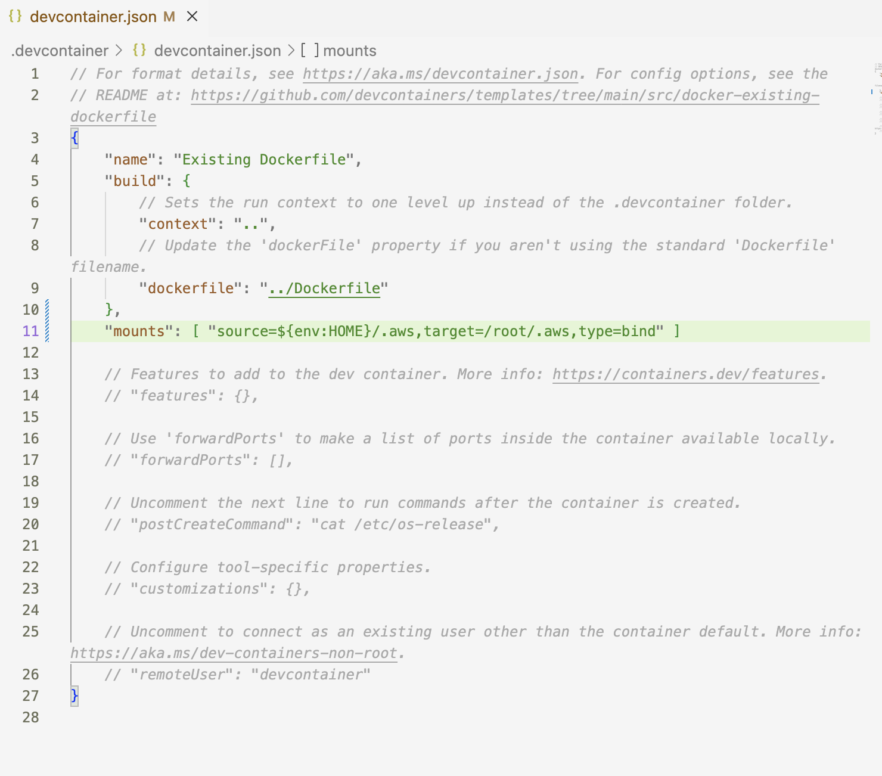Select the mounts breadcrumb symbol
This screenshot has height=776, width=882.
click(350, 51)
